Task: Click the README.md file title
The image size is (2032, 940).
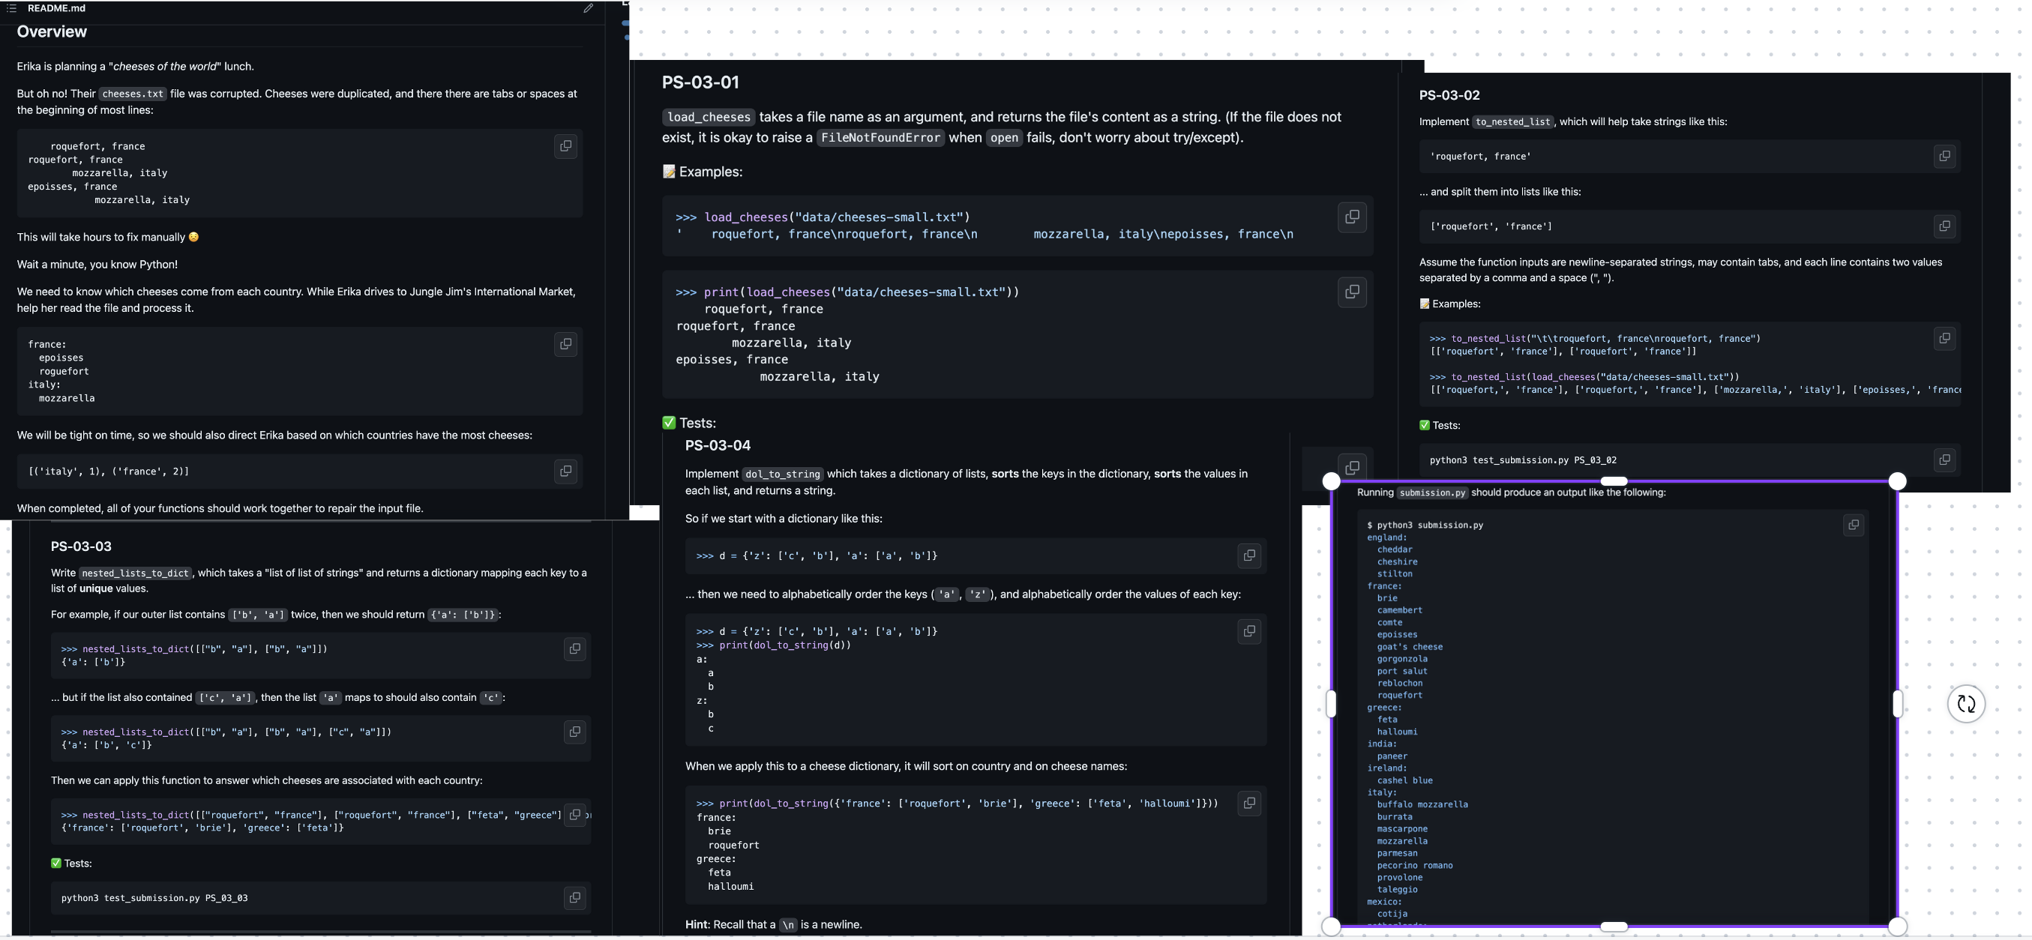Action: pos(56,8)
